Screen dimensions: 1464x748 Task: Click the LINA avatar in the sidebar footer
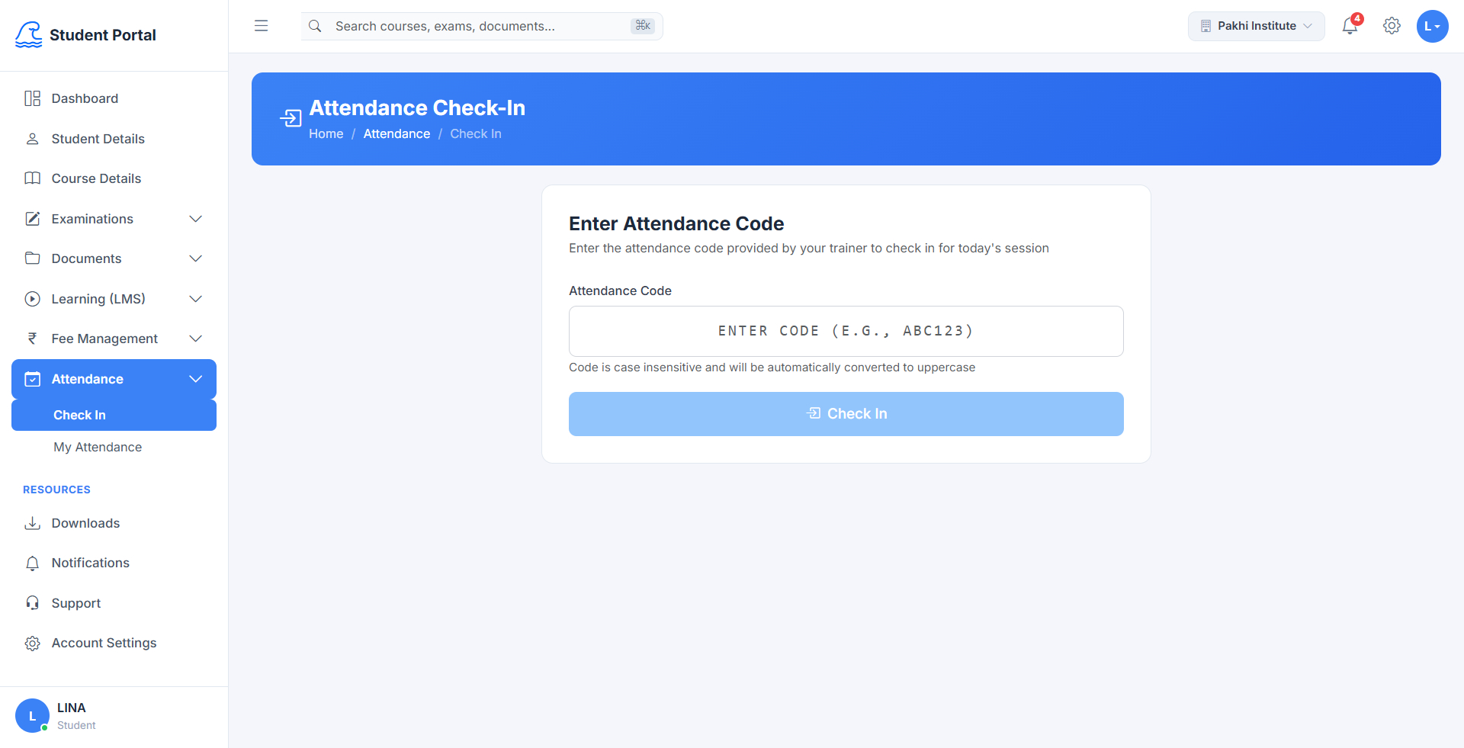pos(32,715)
